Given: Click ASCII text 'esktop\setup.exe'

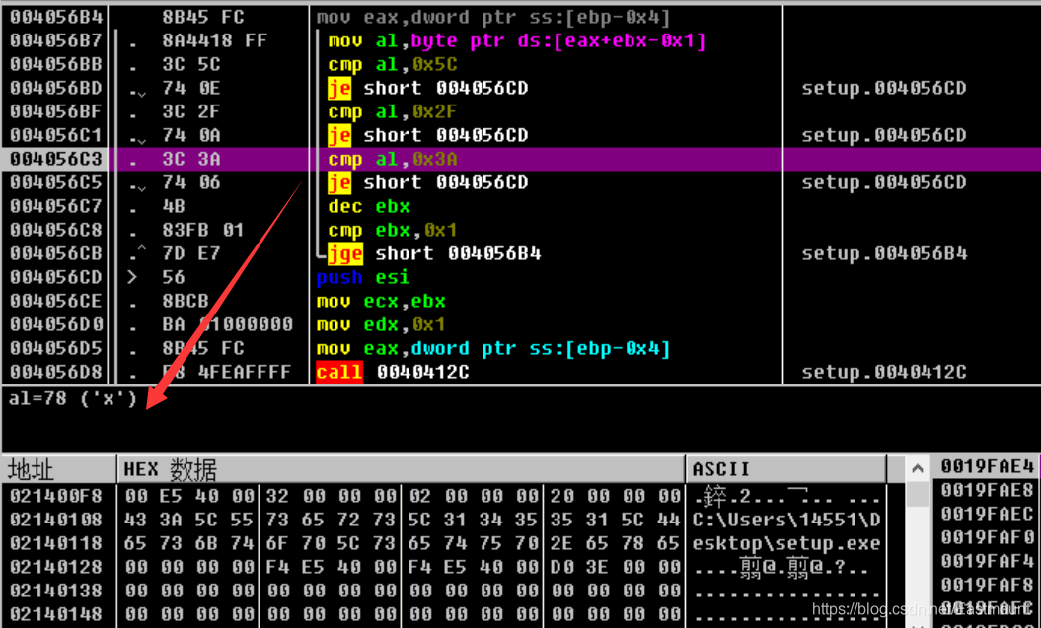Looking at the screenshot, I should pos(786,543).
